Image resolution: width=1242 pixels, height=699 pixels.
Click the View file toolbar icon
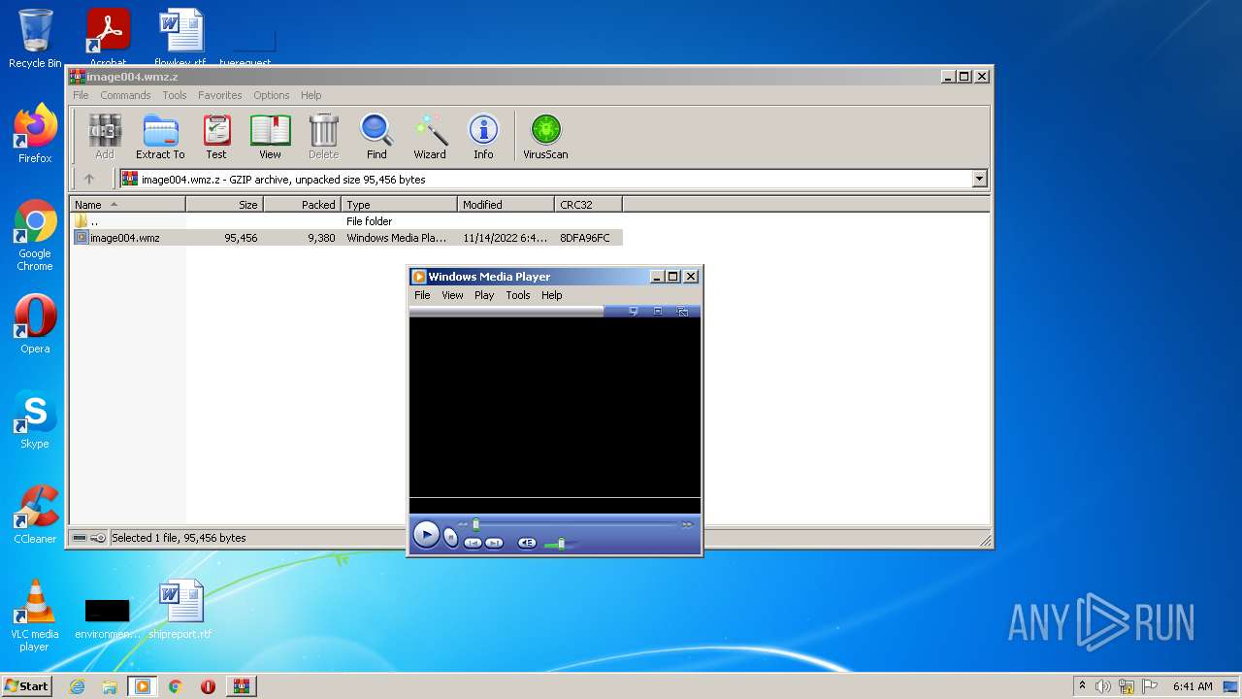270,137
